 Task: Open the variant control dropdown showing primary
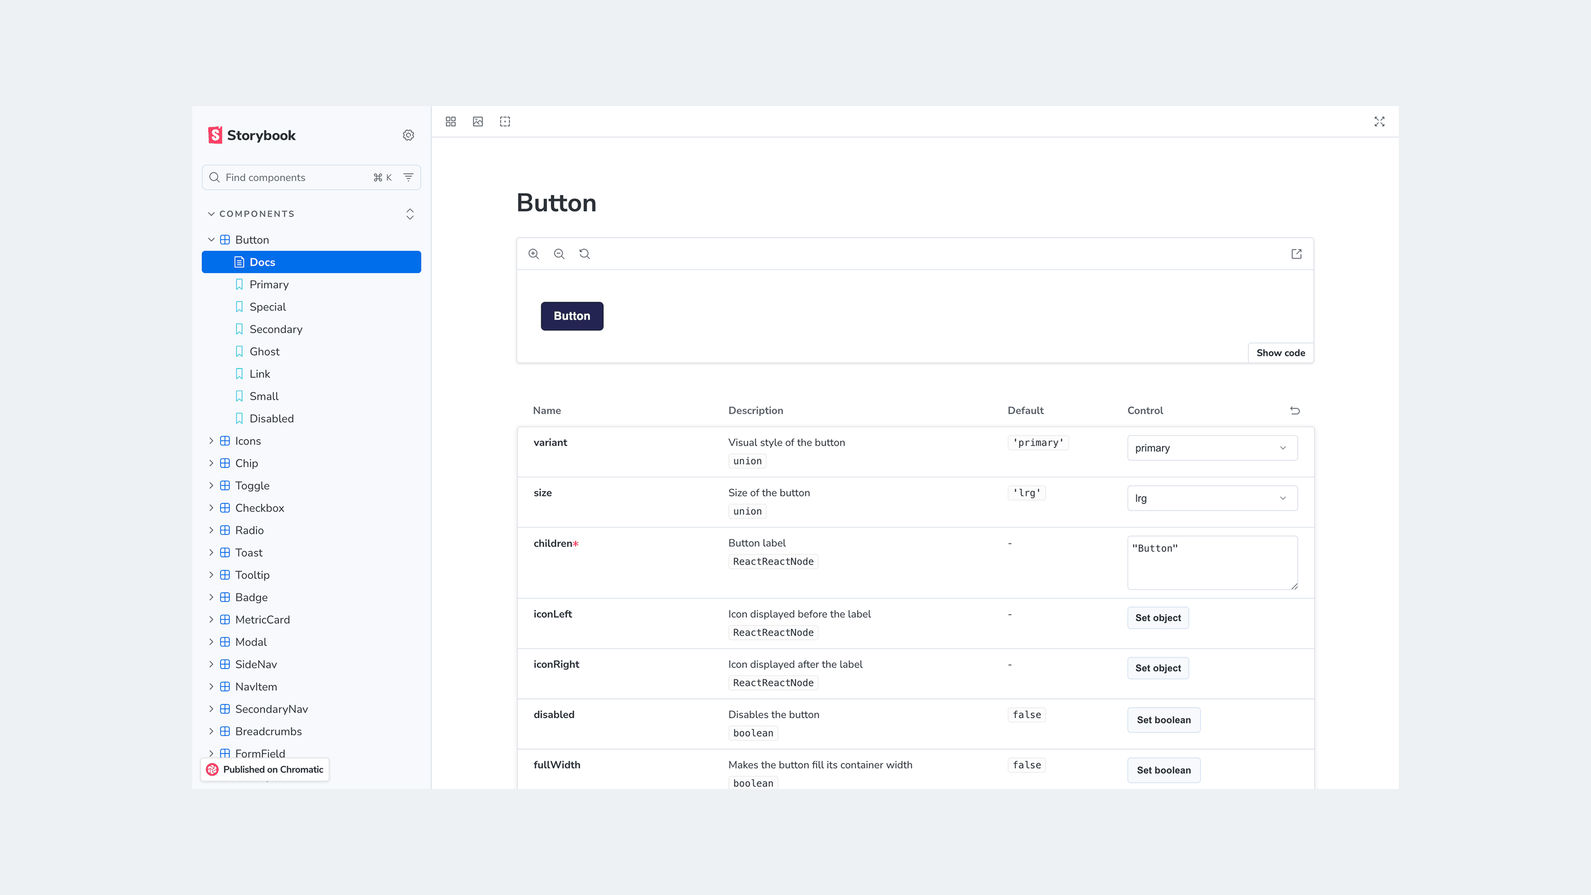pyautogui.click(x=1211, y=448)
